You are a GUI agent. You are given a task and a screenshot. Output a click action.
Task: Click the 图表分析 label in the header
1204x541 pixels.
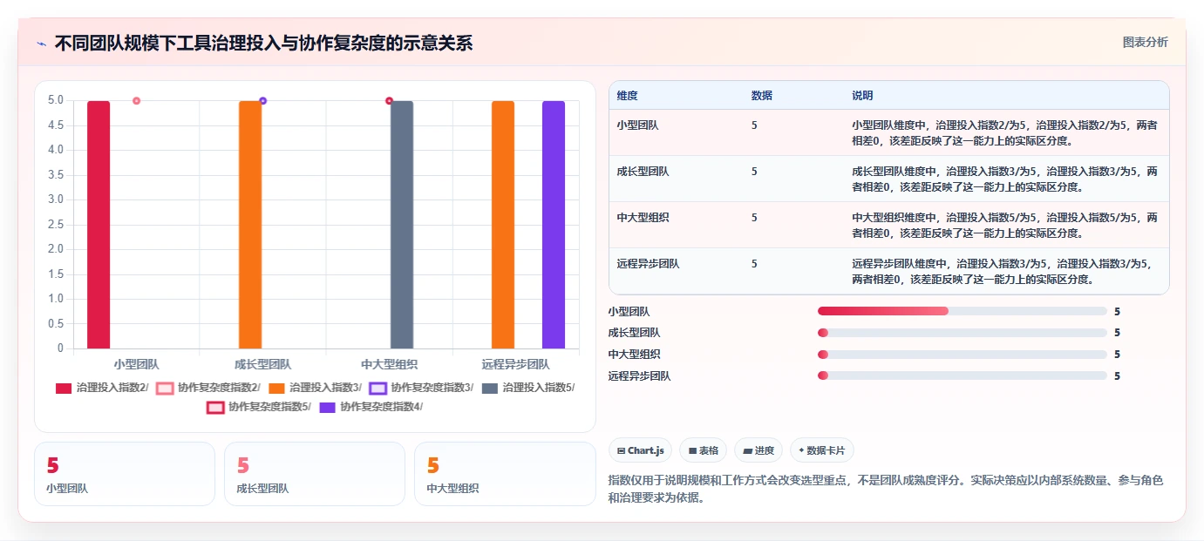(x=1145, y=42)
